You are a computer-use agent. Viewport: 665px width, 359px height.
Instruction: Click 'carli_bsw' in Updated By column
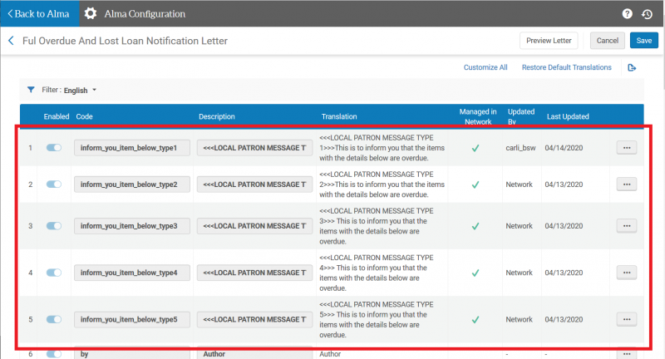[x=520, y=148]
